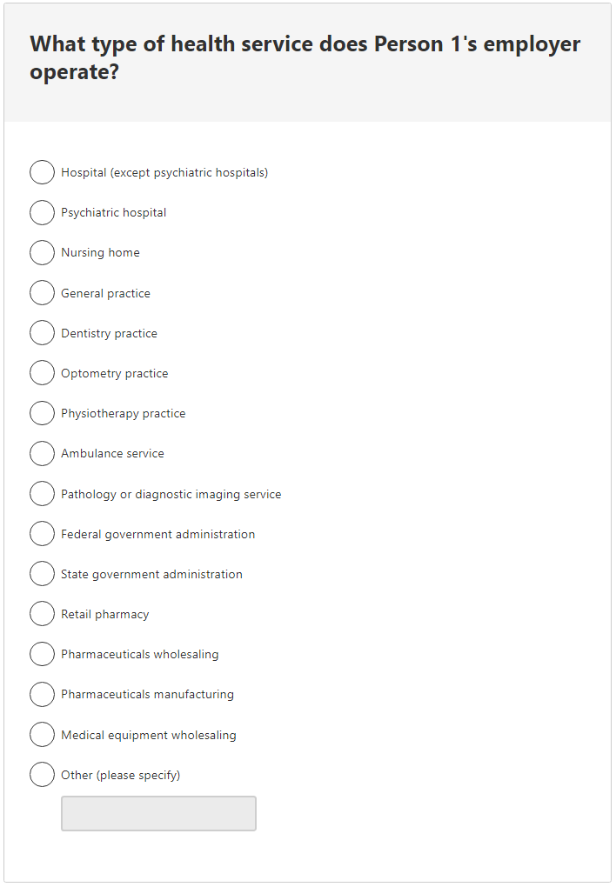This screenshot has width=616, height=887.
Task: Select Physiotherapy practice
Action: pos(42,413)
